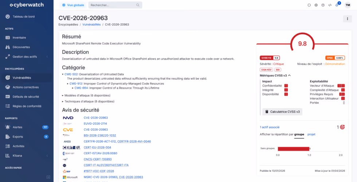The width and height of the screenshot is (357, 182).
Task: Open the CSIRT-IT-AL01/260114/CSIRT-ITA link
Action: 106,165
